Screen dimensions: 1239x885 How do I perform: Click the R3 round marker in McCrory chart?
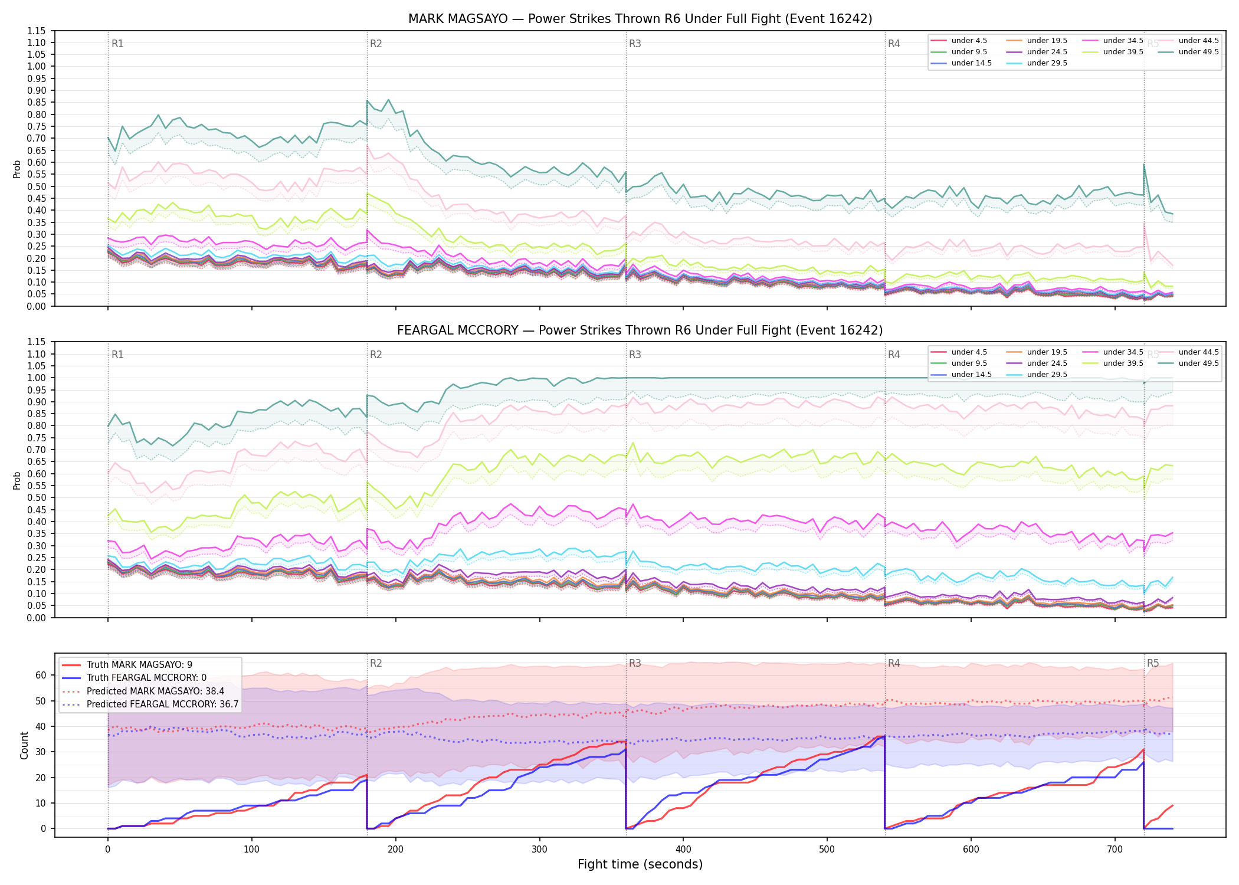point(635,355)
